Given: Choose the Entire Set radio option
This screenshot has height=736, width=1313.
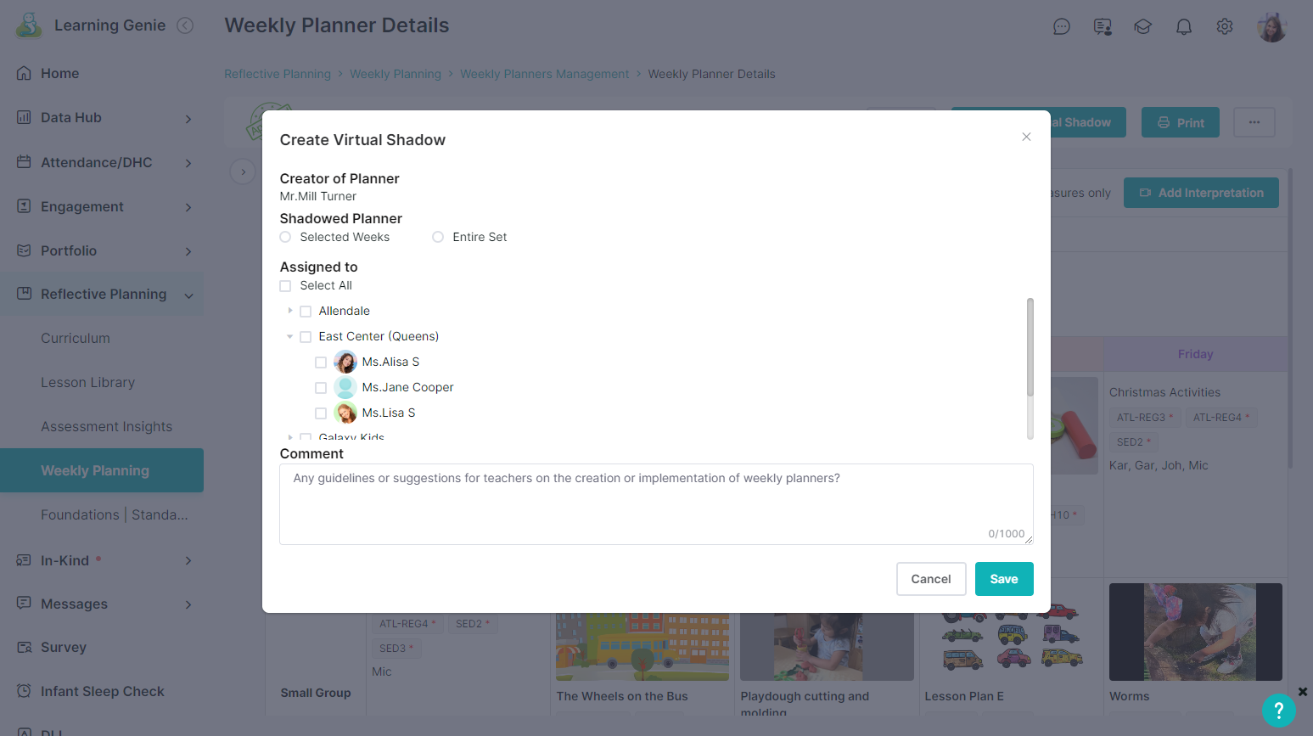Looking at the screenshot, I should 438,237.
